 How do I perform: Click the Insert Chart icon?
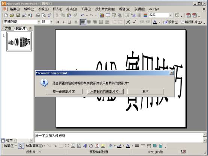pyautogui.click(x=102, y=15)
